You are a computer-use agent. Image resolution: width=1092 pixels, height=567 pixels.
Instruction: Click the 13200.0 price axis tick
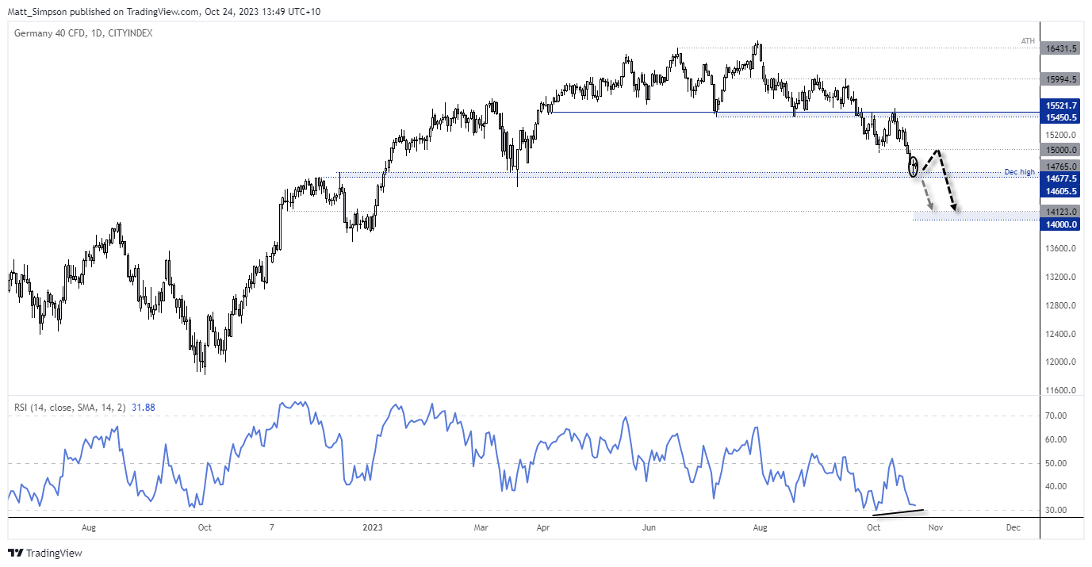(x=1062, y=277)
